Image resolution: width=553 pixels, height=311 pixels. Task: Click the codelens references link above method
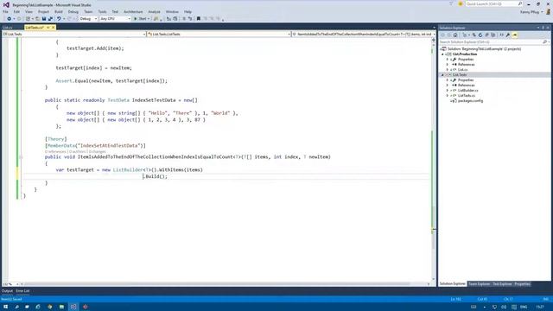pyautogui.click(x=55, y=152)
